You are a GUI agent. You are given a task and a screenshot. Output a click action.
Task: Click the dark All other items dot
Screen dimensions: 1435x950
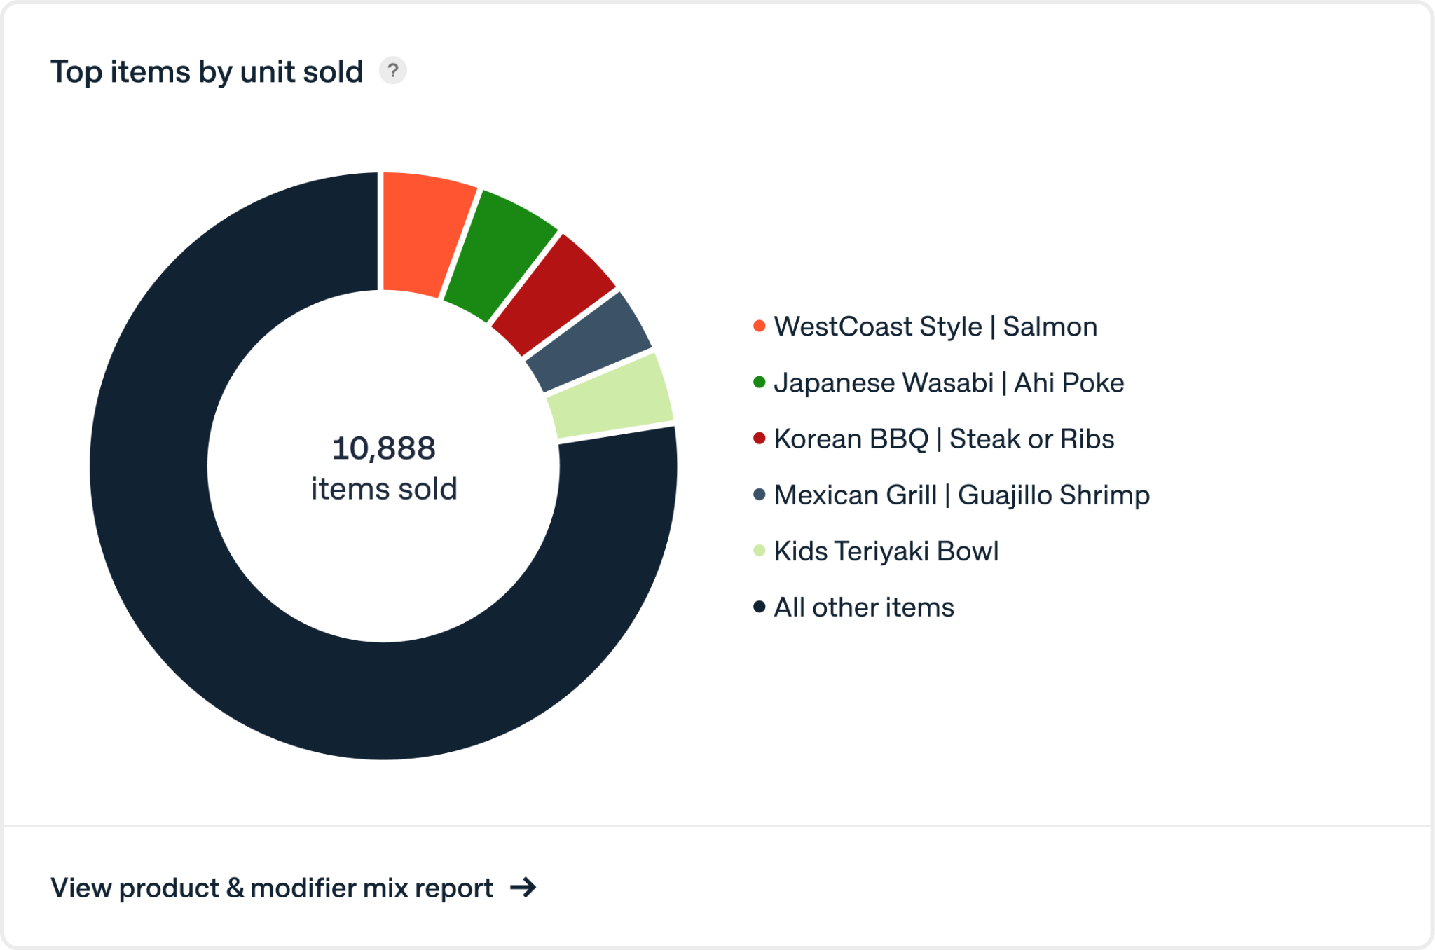[759, 607]
